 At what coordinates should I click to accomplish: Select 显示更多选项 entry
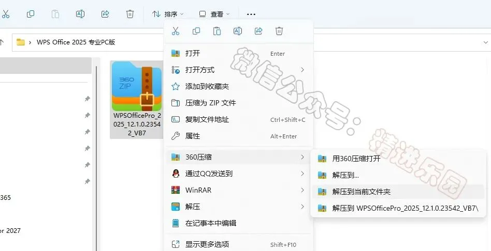[239, 244]
